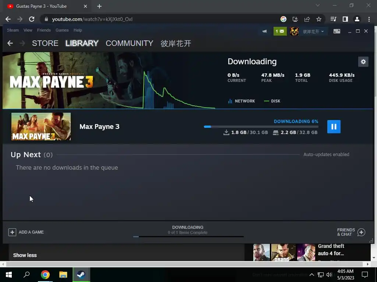The image size is (377, 282).
Task: Open the COMMUNITY tab
Action: click(x=129, y=43)
